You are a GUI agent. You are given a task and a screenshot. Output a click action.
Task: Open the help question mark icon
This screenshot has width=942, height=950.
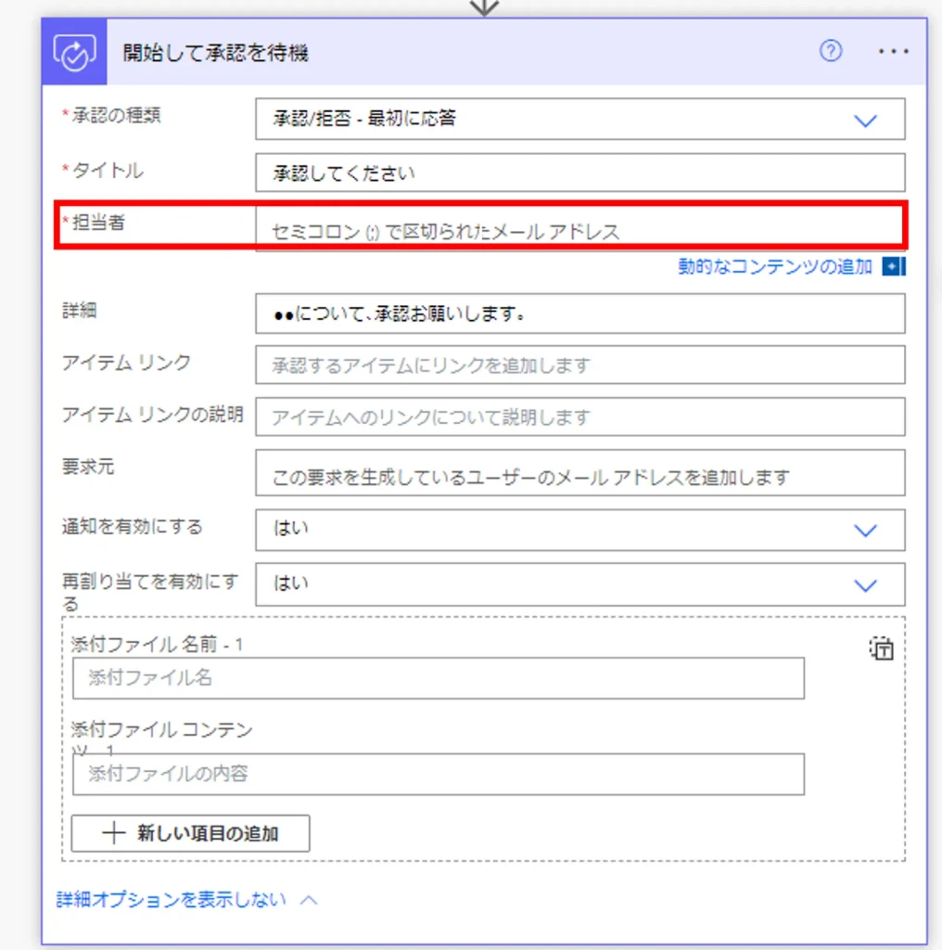pos(831,52)
